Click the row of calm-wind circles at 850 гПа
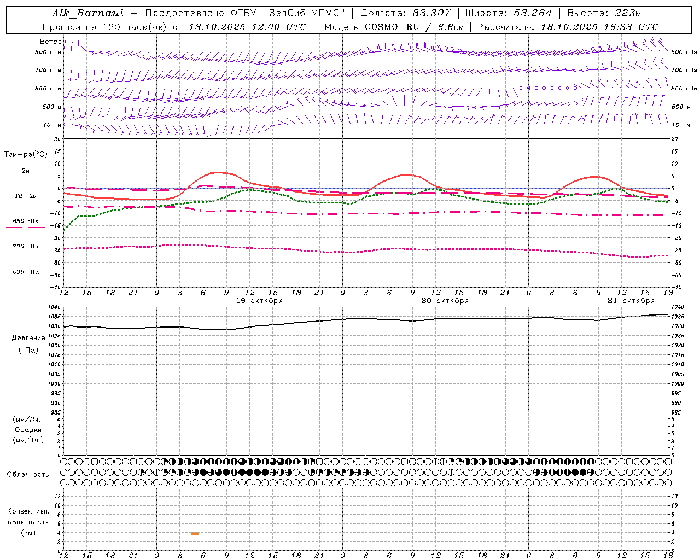 coord(548,87)
